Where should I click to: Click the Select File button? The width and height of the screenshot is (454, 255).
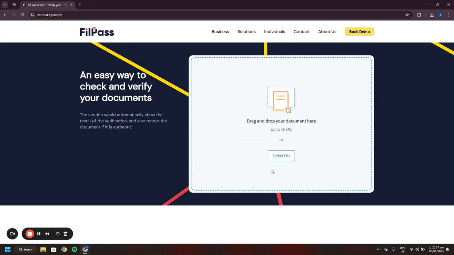coord(281,156)
